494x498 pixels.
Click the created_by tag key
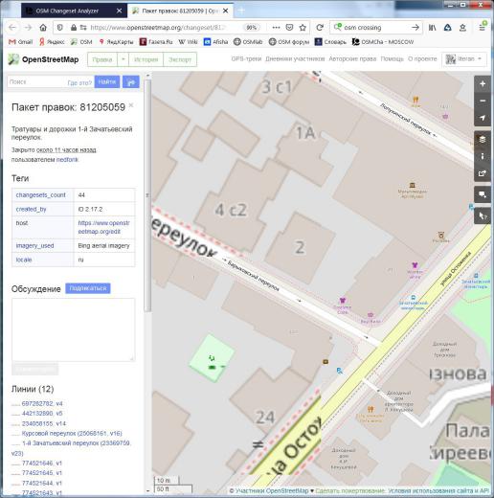[31, 210]
